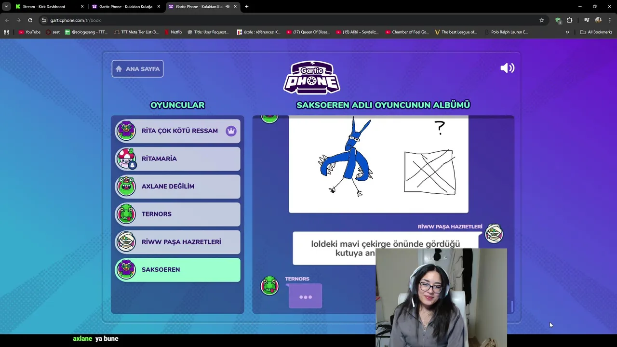Viewport: 617px width, 347px height.
Task: Open All Bookmarks folder
Action: [x=597, y=32]
